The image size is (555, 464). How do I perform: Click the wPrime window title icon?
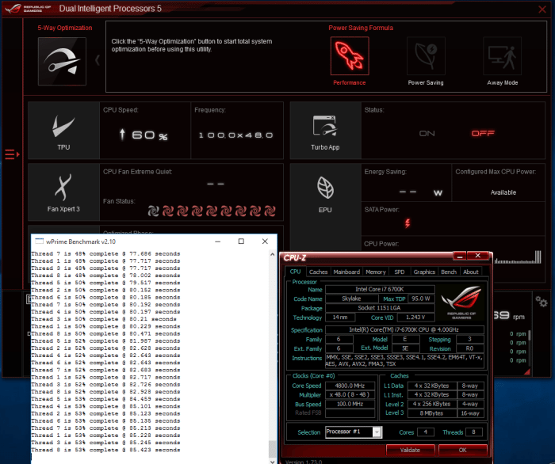[x=40, y=242]
